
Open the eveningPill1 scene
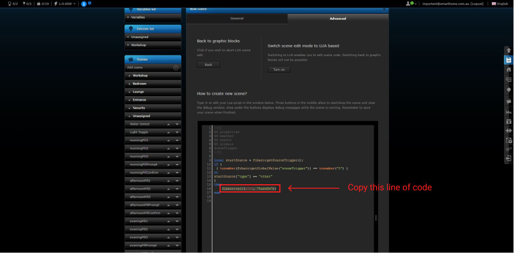[x=138, y=221]
